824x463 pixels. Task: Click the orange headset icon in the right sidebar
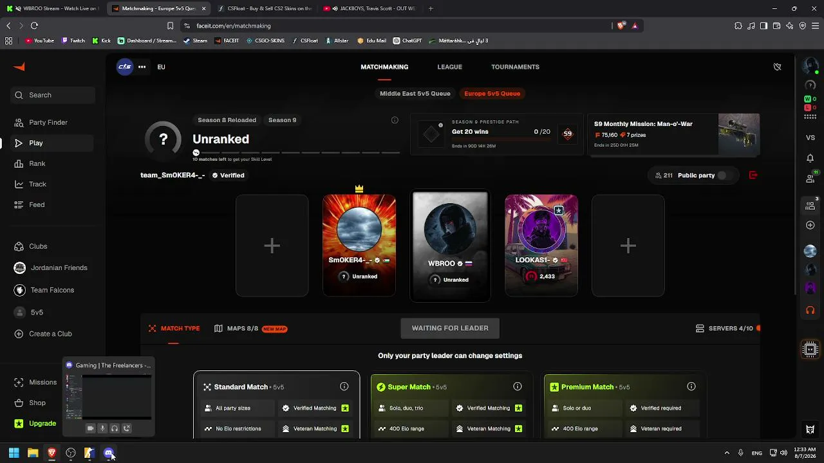coord(810,310)
